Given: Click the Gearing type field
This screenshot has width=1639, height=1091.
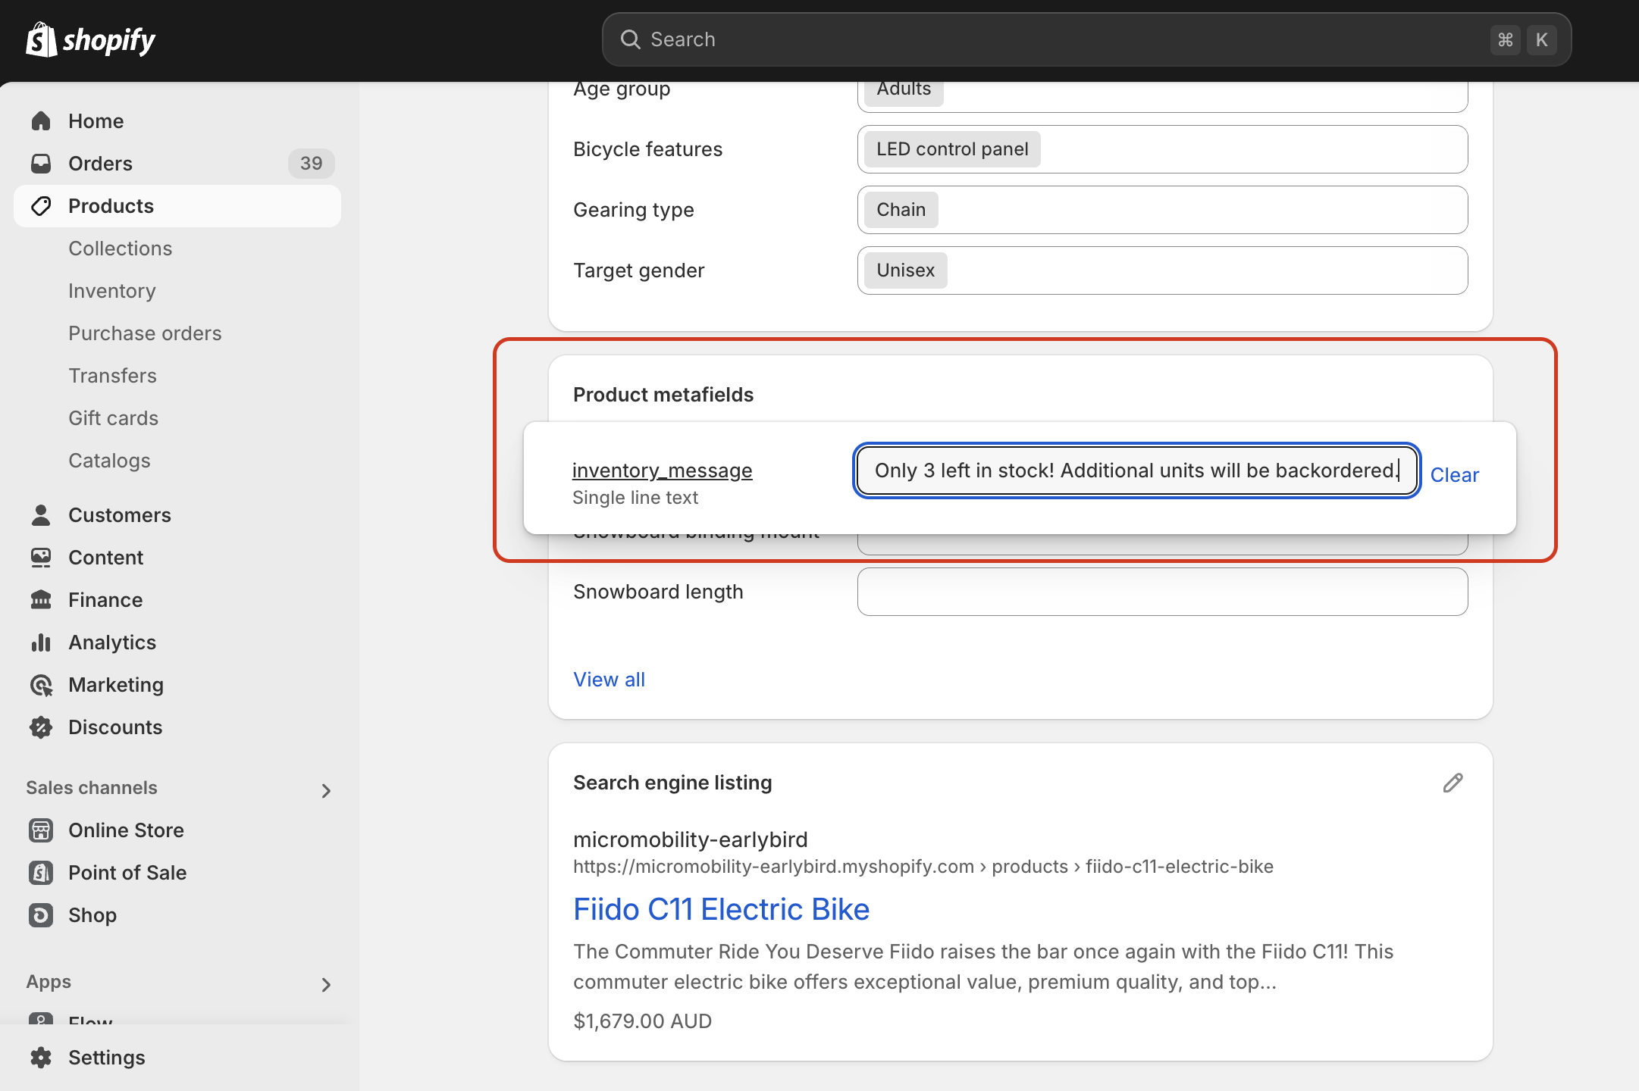Looking at the screenshot, I should pos(1162,210).
